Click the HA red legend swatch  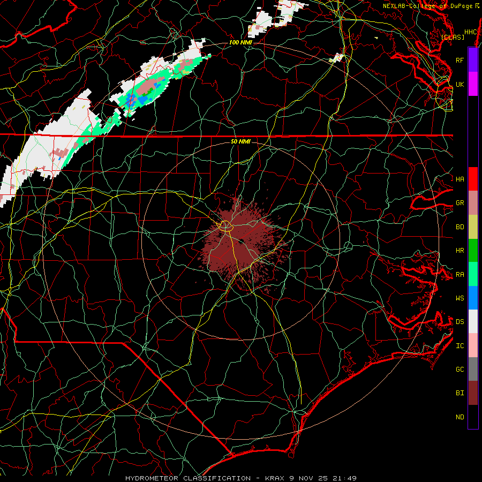coord(473,179)
